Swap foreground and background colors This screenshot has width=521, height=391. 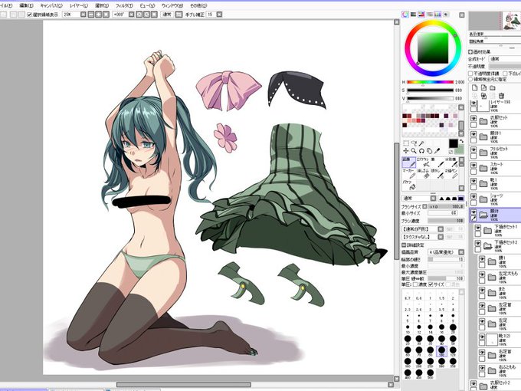(461, 141)
